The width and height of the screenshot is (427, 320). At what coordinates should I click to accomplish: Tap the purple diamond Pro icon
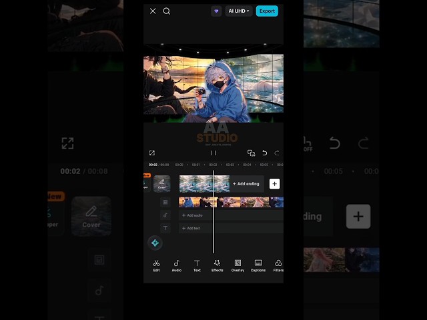click(x=216, y=11)
